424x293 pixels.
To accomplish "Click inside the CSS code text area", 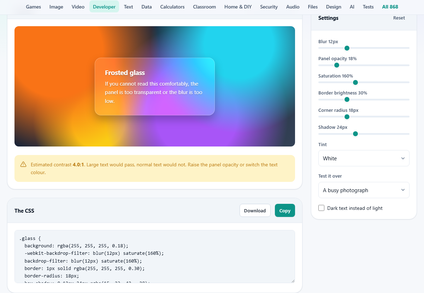I will [x=155, y=257].
